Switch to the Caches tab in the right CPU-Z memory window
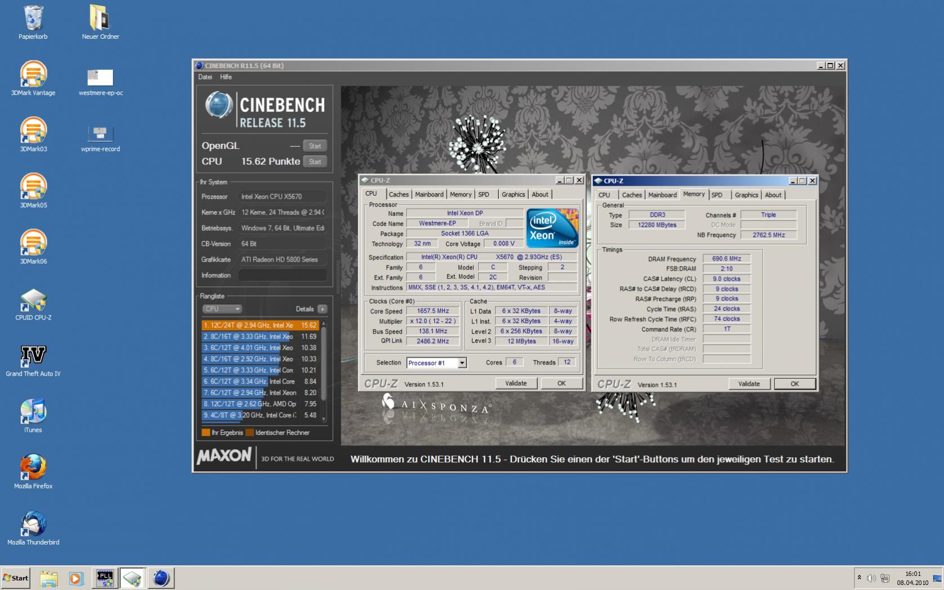 coord(632,195)
